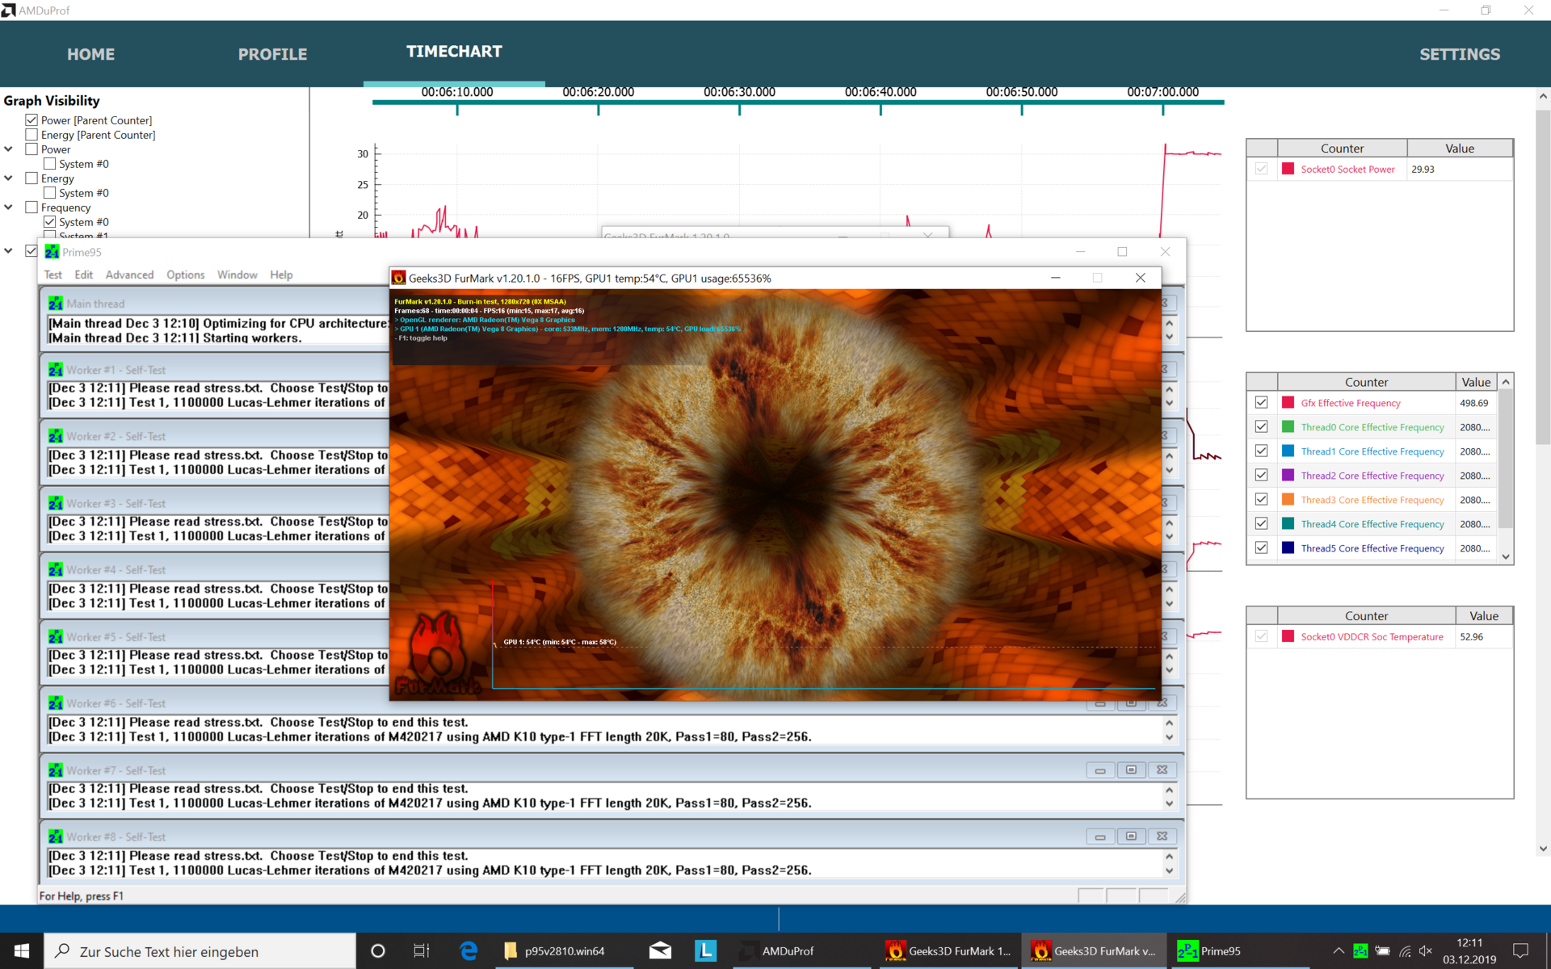Image resolution: width=1551 pixels, height=969 pixels.
Task: Collapse the Power tree node
Action: (8, 149)
